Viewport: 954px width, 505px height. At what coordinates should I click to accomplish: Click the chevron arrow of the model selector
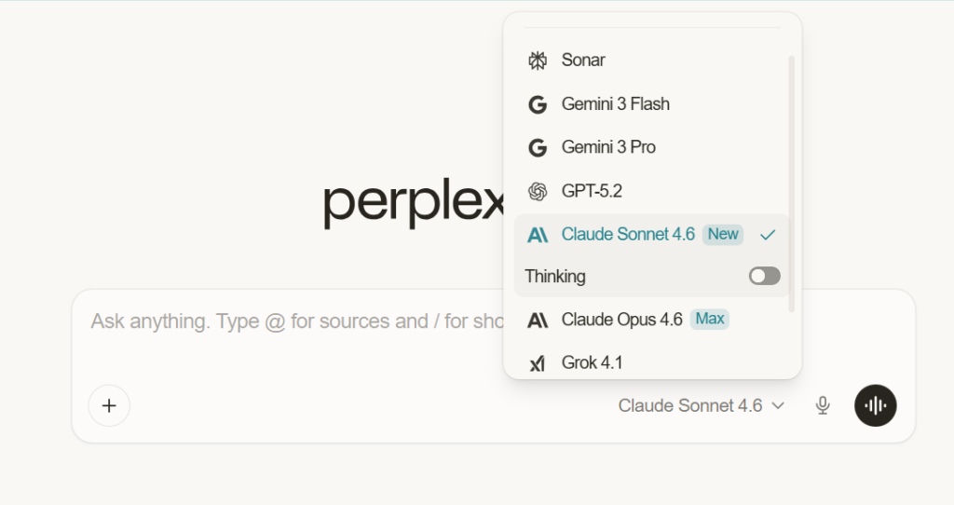(779, 406)
